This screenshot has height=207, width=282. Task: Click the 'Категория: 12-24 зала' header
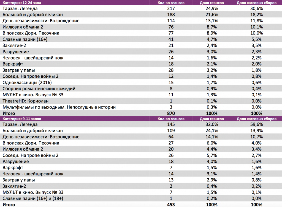click(20, 3)
